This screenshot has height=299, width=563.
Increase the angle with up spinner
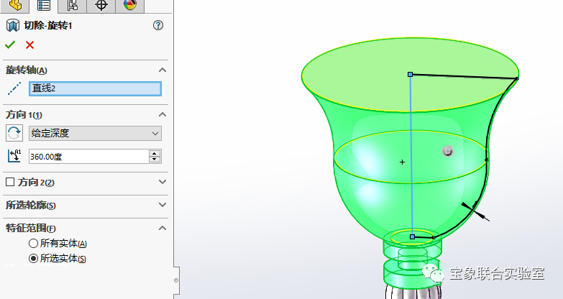coord(155,153)
